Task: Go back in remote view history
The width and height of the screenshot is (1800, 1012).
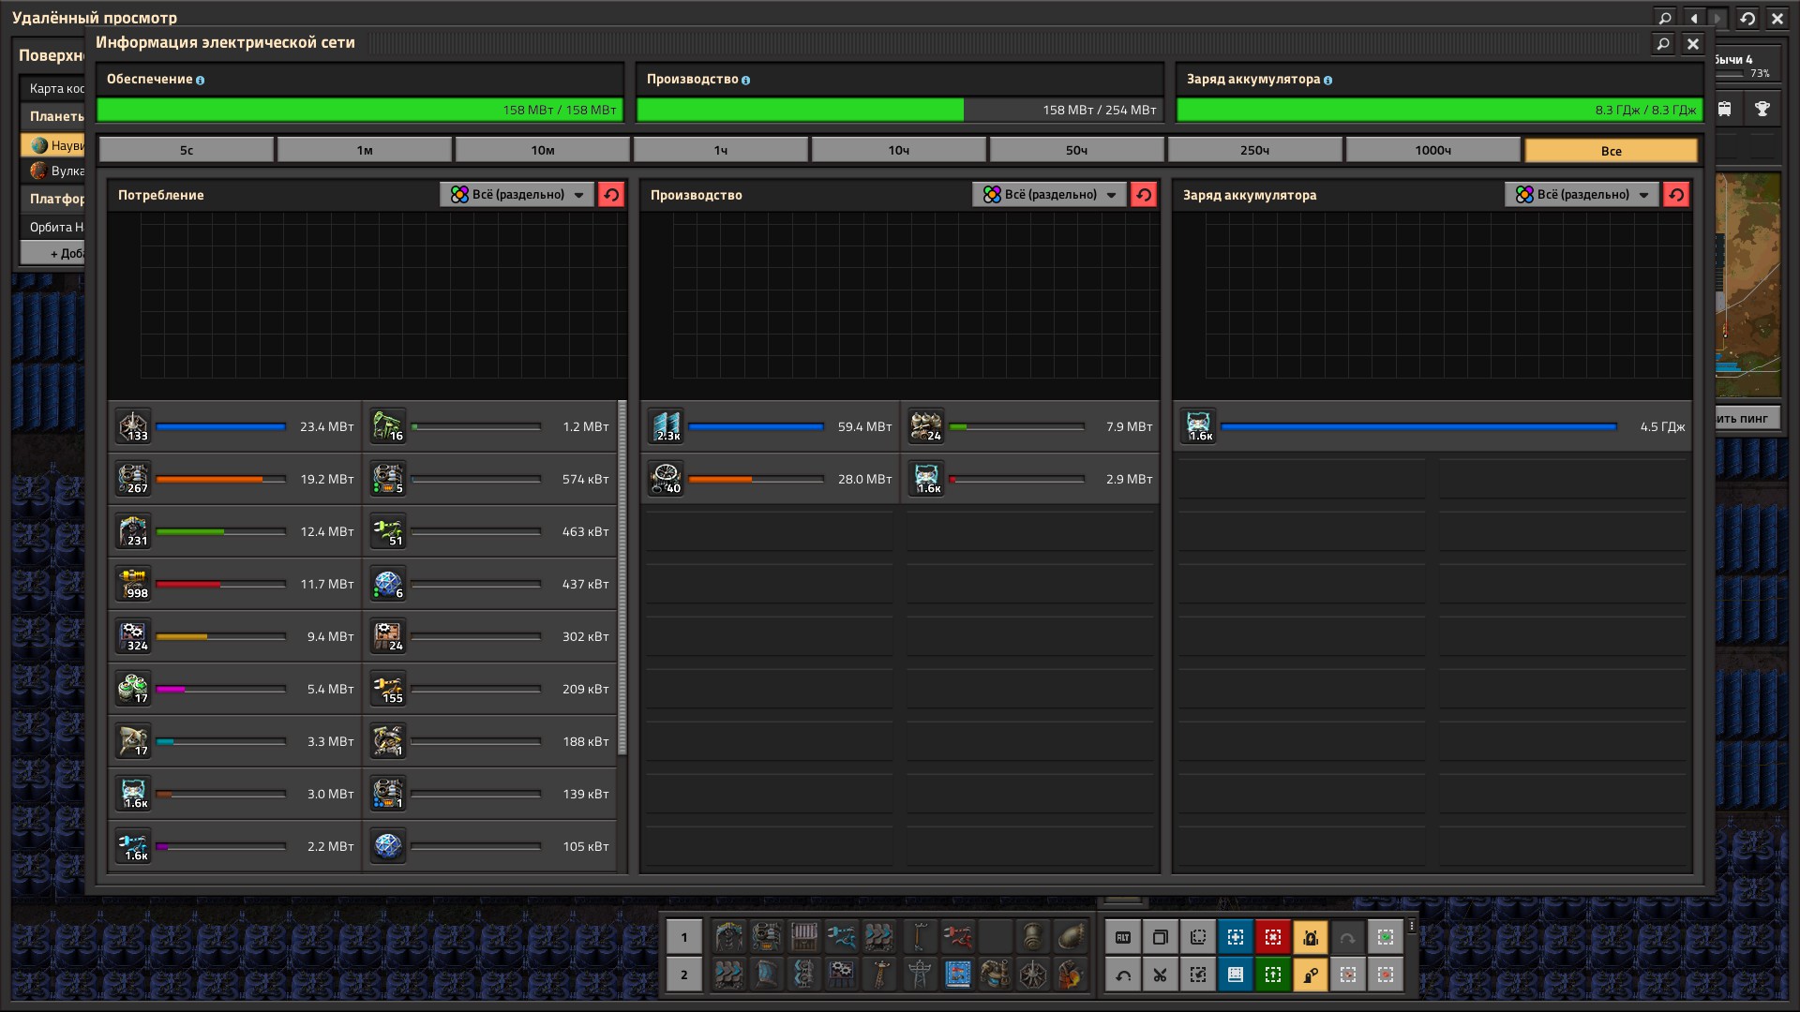Action: (1693, 18)
